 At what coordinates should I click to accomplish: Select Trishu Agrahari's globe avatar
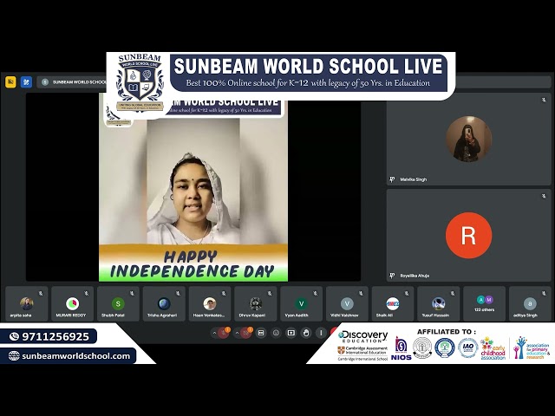[x=164, y=303]
